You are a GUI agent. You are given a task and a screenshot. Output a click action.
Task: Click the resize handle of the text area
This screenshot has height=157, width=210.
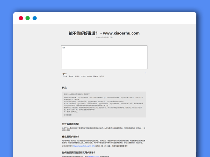(146, 68)
